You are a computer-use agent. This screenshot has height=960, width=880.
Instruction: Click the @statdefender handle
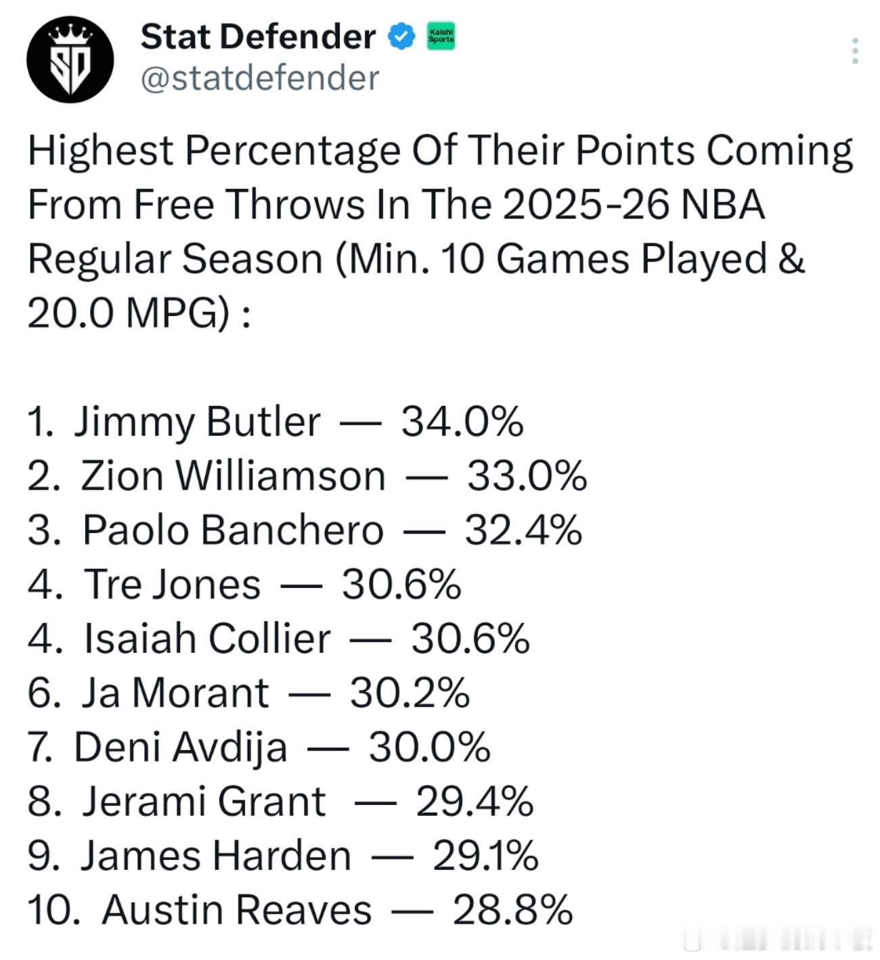click(259, 78)
